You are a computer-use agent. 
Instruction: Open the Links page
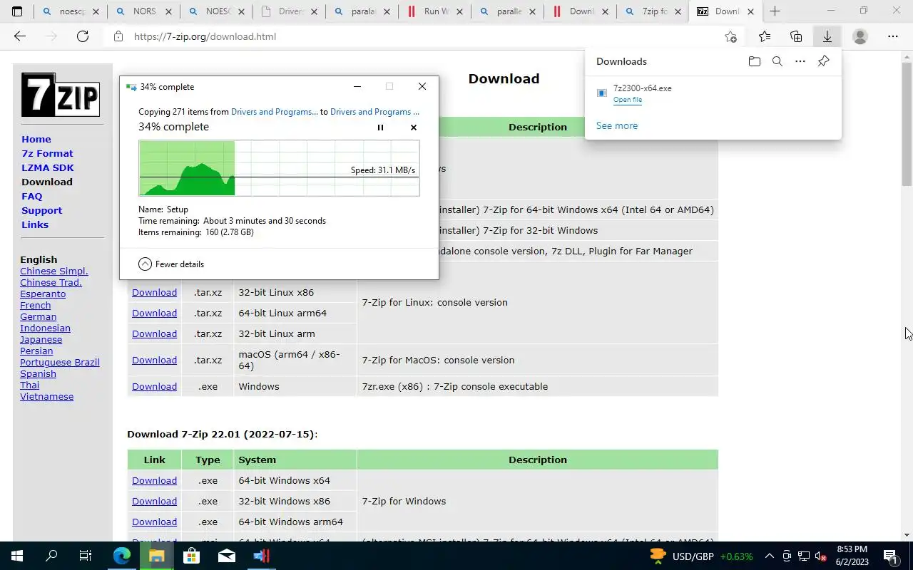pyautogui.click(x=35, y=224)
